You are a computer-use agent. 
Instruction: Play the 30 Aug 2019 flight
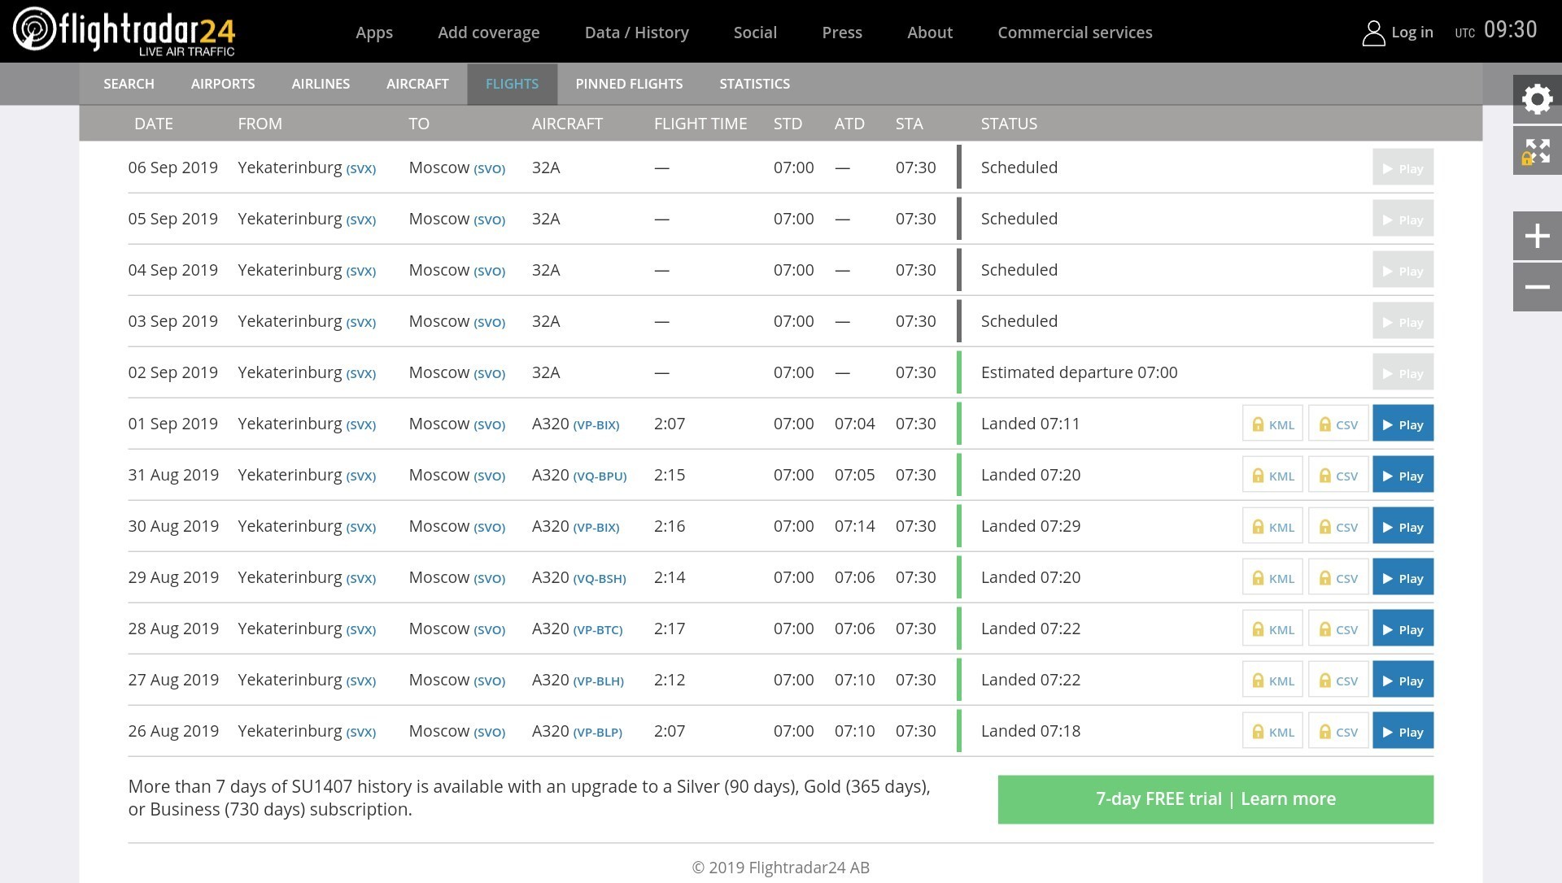tap(1403, 527)
